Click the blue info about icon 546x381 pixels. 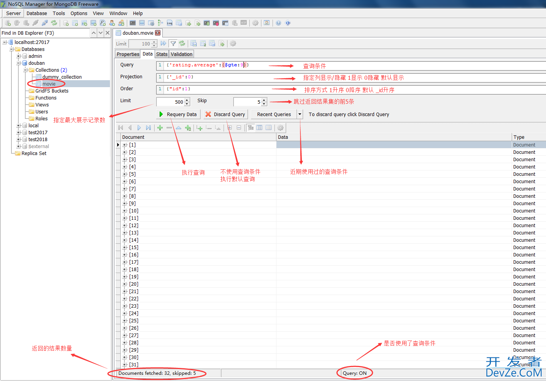click(288, 23)
